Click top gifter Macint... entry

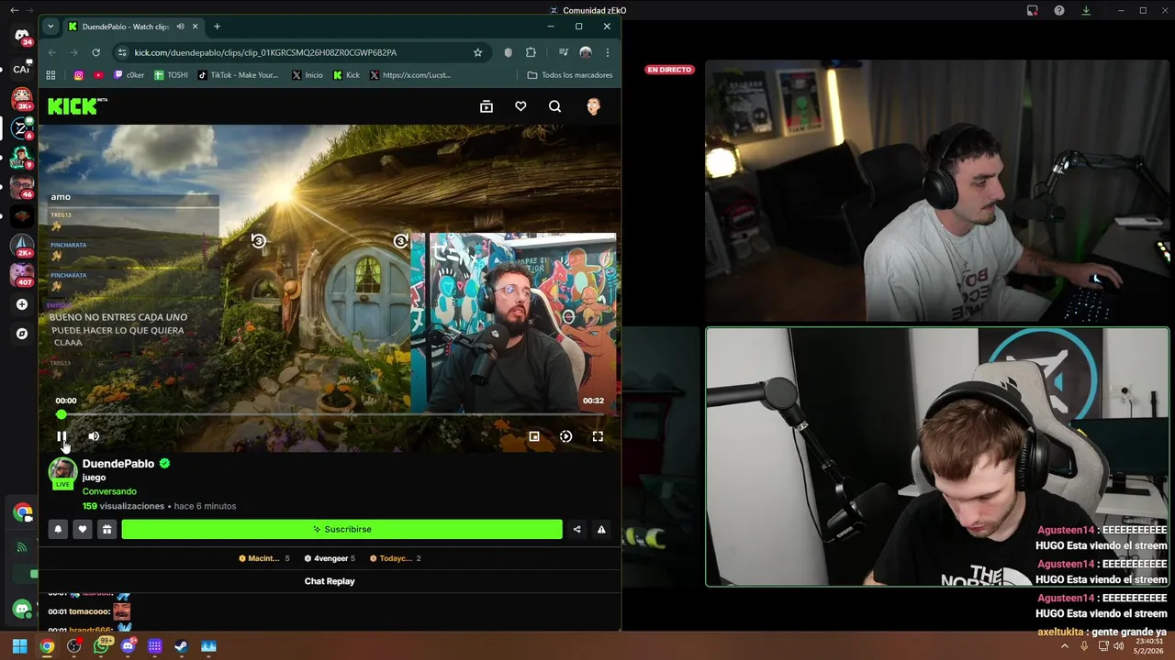(x=263, y=558)
